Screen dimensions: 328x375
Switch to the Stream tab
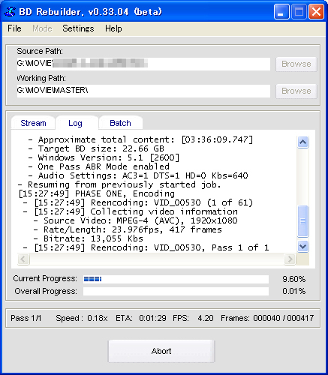click(x=33, y=123)
